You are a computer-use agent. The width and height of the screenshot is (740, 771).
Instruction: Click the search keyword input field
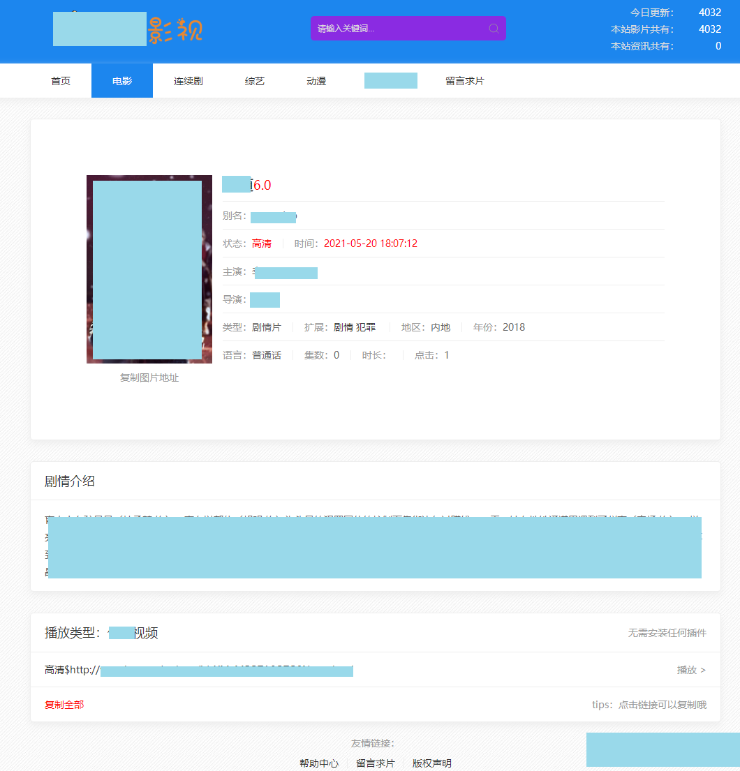click(398, 28)
